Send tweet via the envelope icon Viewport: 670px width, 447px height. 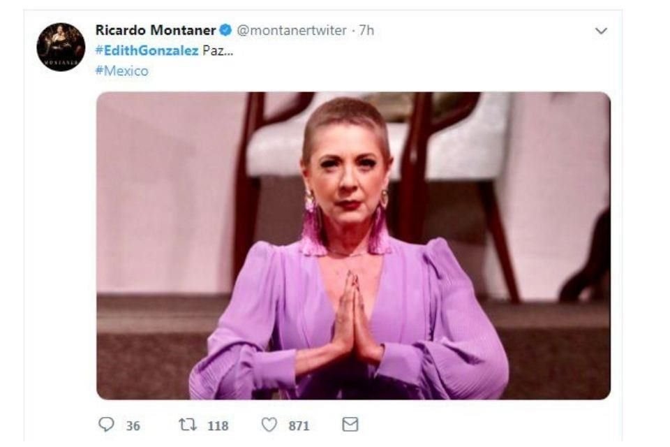350,425
